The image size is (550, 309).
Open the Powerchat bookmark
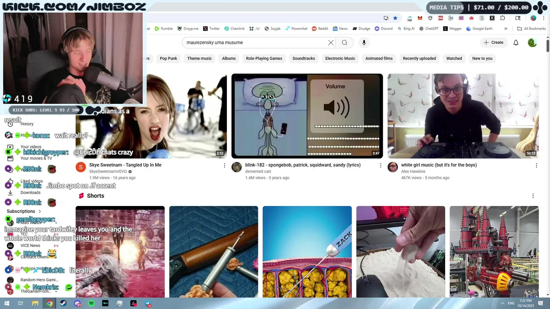click(296, 29)
